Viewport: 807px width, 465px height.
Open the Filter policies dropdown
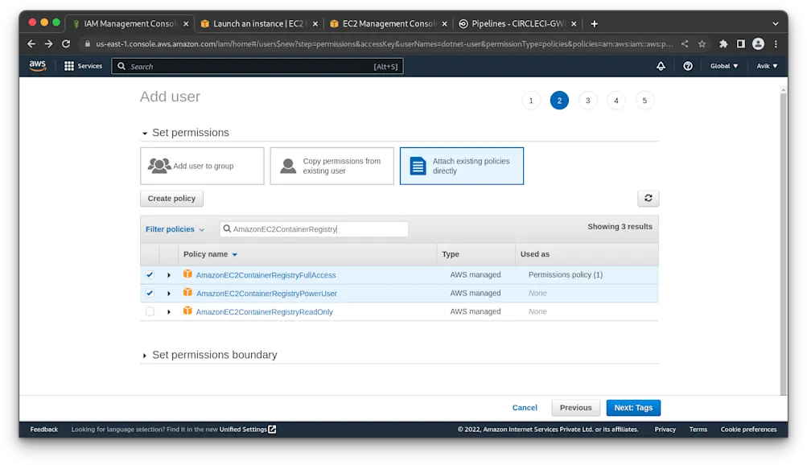(x=175, y=229)
